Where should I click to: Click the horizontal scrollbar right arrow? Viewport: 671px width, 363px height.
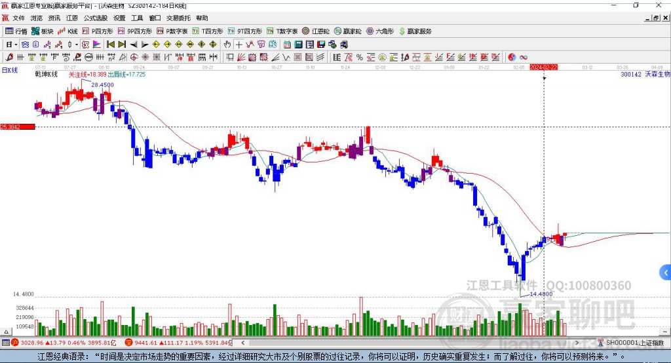(577, 343)
